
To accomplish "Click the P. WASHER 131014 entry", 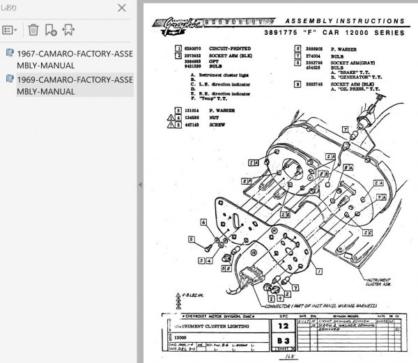I will tap(205, 111).
